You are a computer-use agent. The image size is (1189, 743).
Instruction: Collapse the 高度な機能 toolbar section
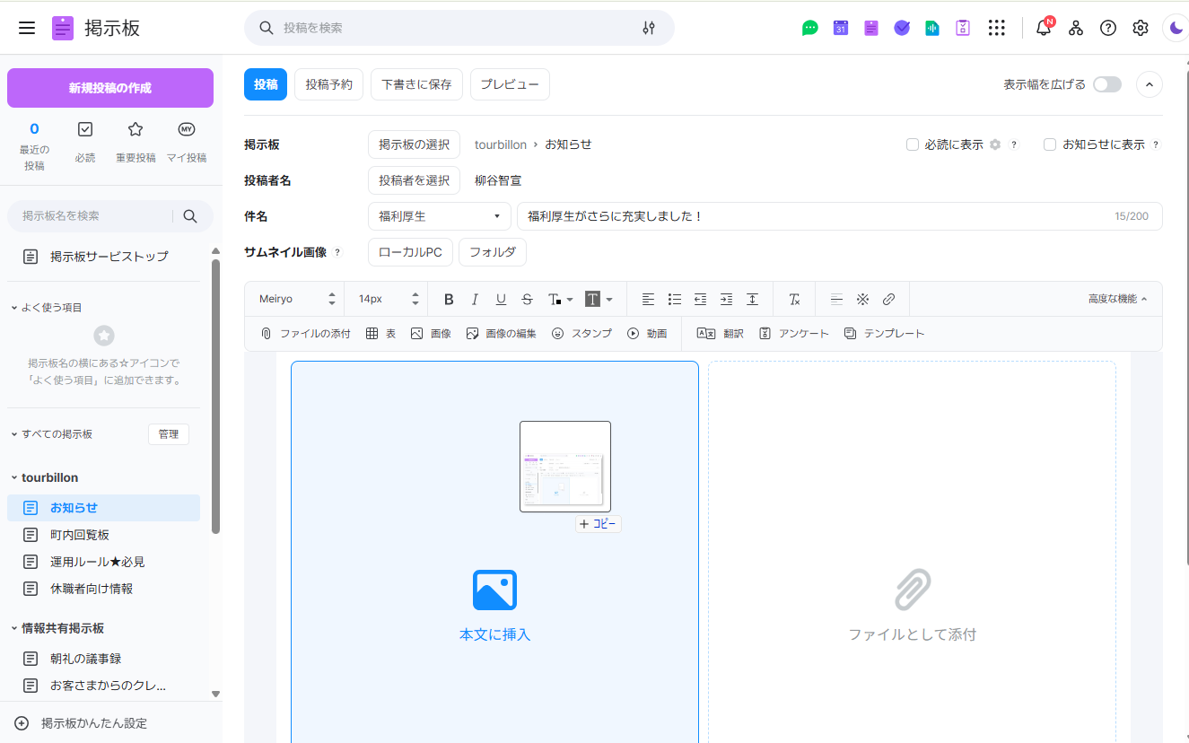1117,299
